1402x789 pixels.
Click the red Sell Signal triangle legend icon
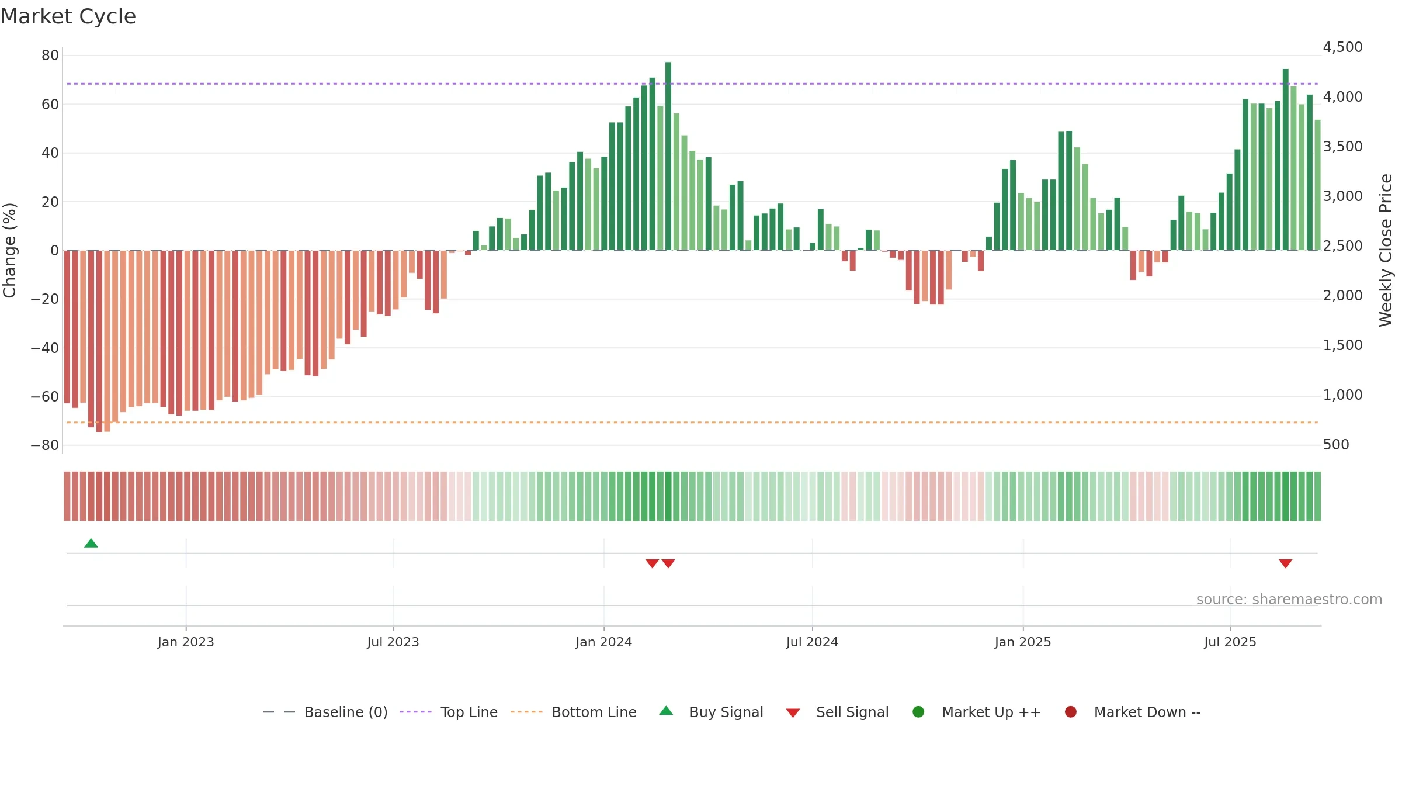[x=793, y=713]
